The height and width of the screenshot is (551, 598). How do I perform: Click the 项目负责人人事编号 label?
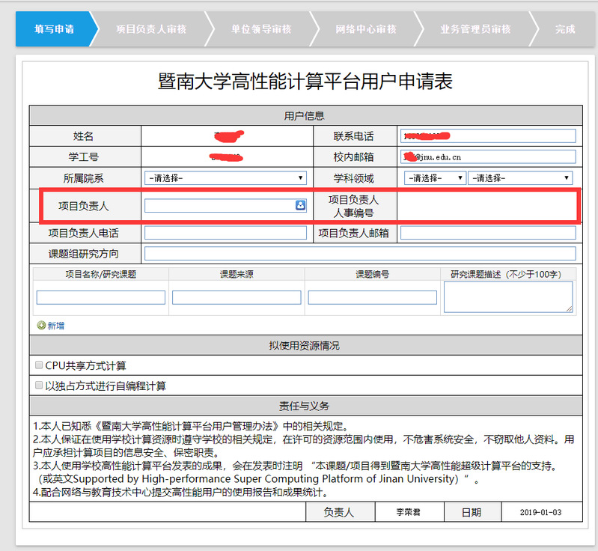[x=354, y=206]
